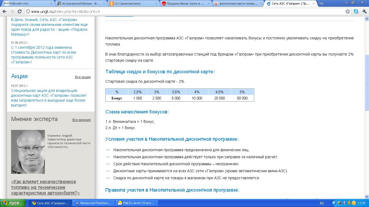Open Специальная акция для владельцев карт link
This screenshot has height=207, width=369.
tap(49, 98)
